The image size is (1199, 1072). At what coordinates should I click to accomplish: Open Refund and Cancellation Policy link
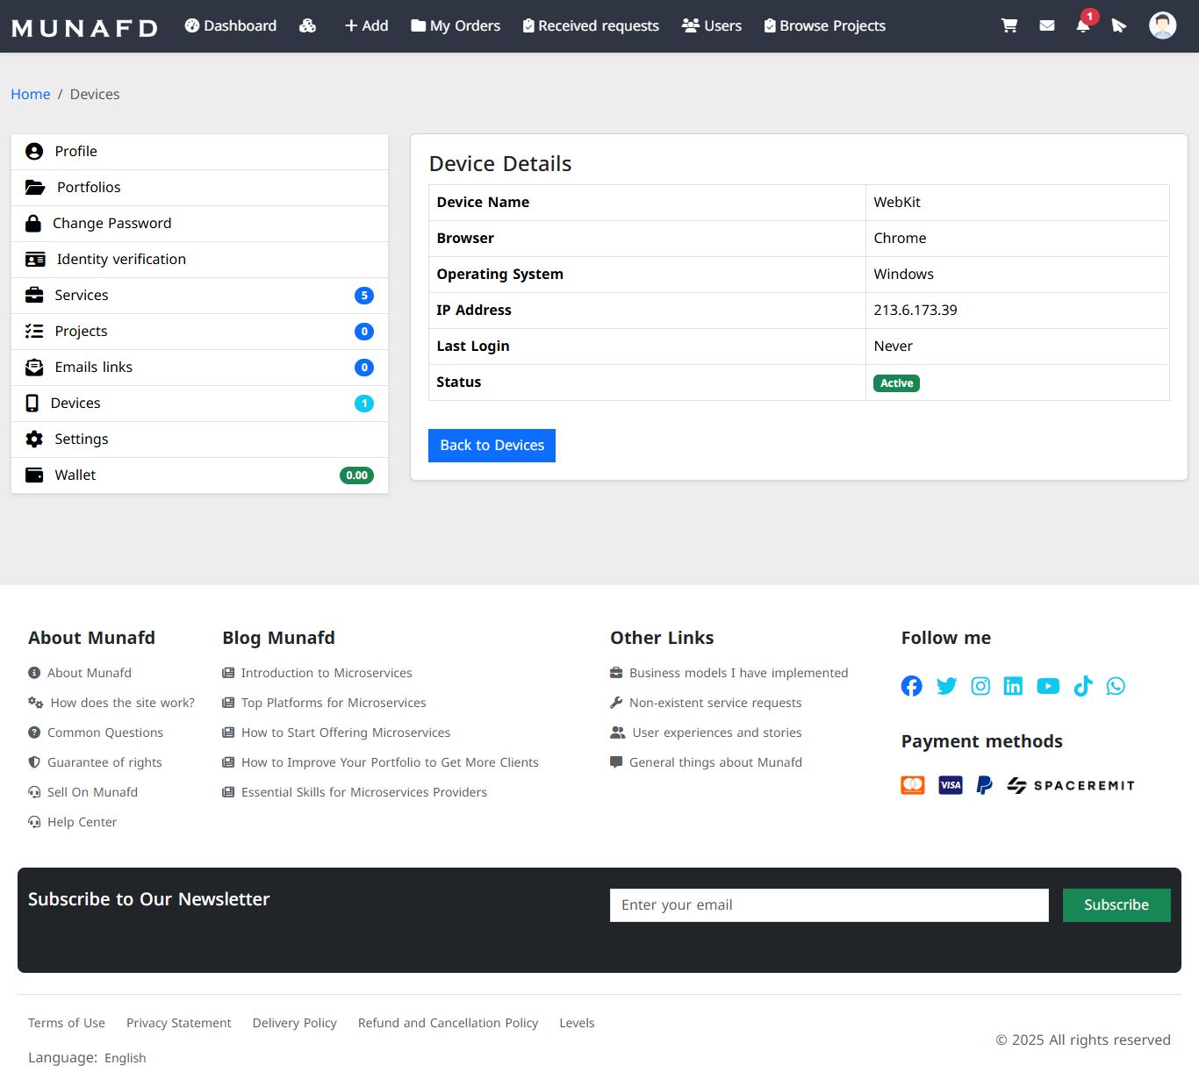448,1023
